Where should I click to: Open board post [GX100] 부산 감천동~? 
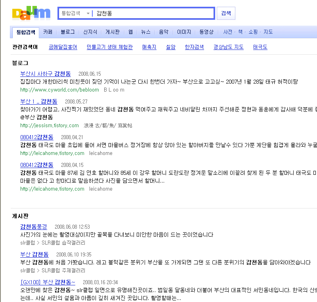coord(48,282)
